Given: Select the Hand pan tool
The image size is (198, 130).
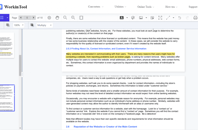Looking at the screenshot, I should pyautogui.click(x=57, y=18).
